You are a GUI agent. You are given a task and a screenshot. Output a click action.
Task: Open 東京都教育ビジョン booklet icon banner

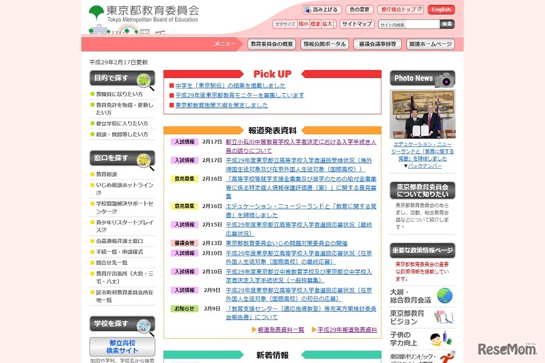click(x=444, y=317)
